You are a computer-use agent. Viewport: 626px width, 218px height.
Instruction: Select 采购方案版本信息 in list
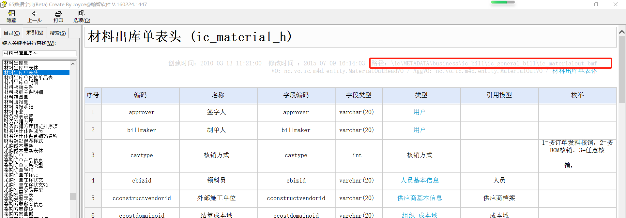coord(23,204)
